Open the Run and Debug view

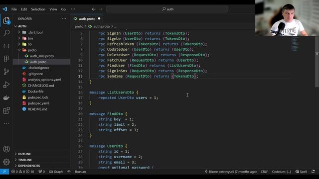click(6, 85)
